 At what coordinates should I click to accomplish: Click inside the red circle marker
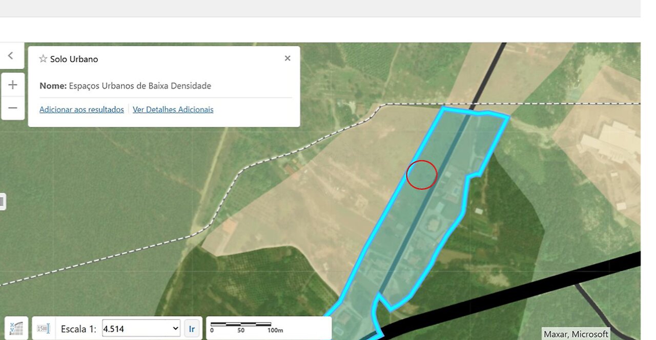click(421, 174)
